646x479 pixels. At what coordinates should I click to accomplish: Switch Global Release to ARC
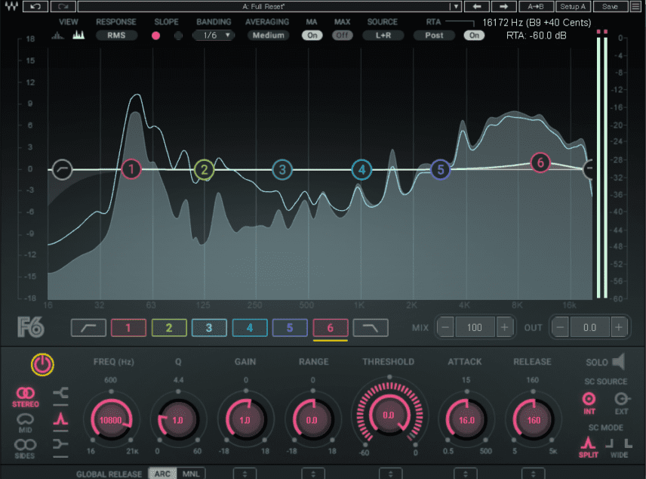coord(162,474)
